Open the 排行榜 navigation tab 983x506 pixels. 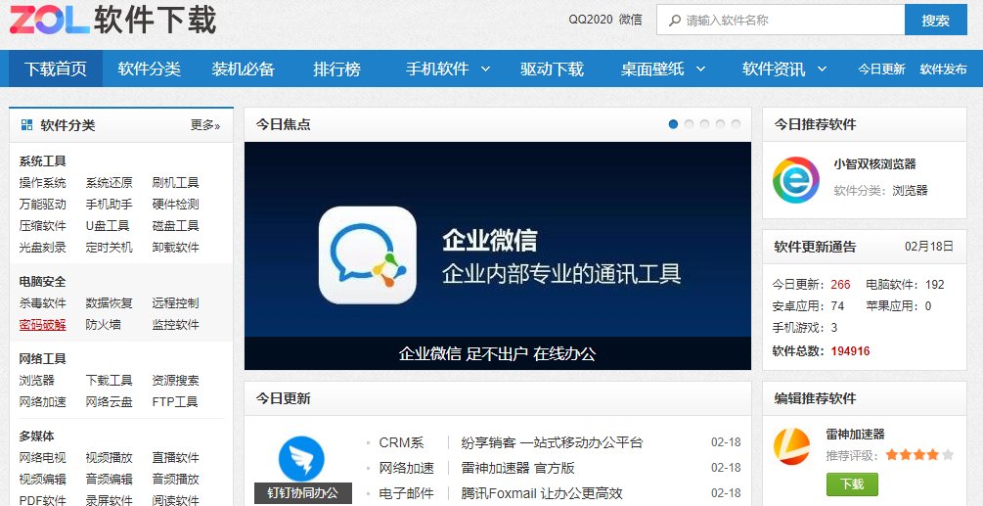(x=337, y=69)
